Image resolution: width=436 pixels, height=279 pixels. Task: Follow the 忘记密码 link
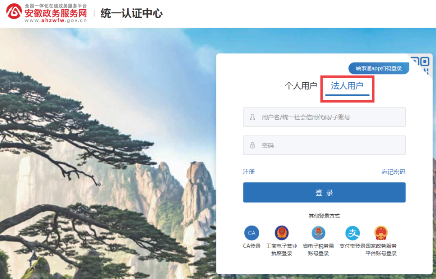point(393,172)
